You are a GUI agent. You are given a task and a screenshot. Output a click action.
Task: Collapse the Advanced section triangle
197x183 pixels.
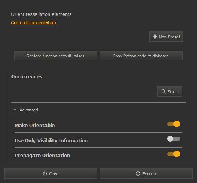(x=14, y=110)
